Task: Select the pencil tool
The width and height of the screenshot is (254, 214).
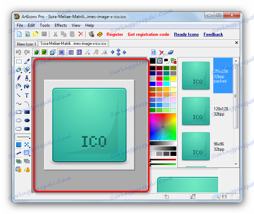Action: click(19, 78)
